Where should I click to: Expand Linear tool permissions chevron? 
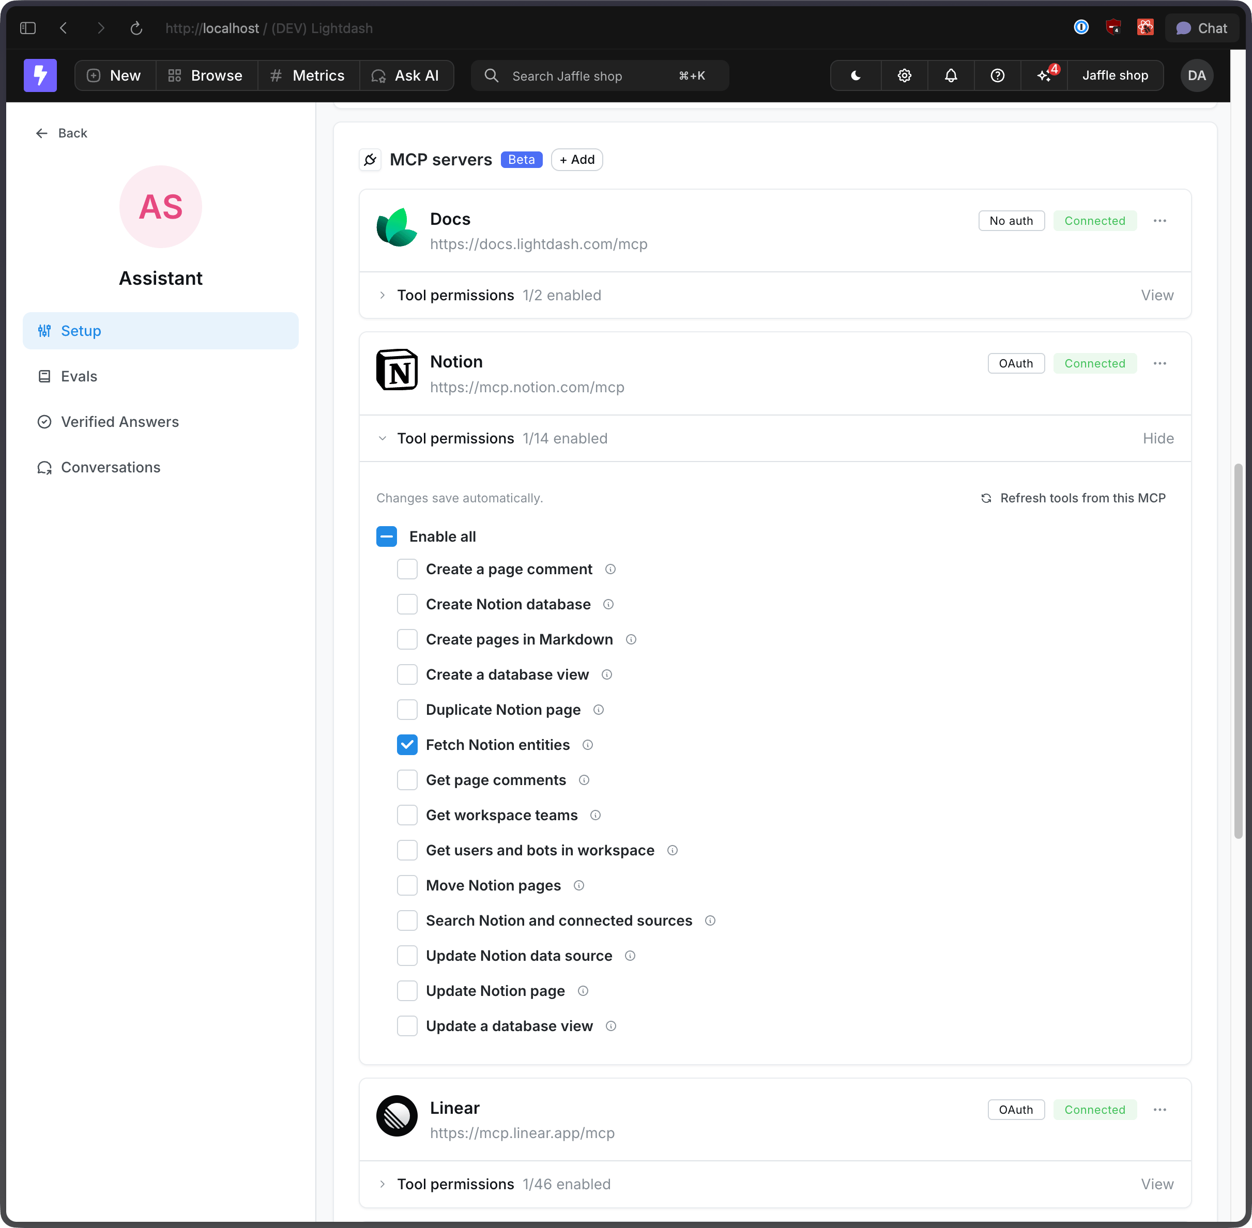383,1184
